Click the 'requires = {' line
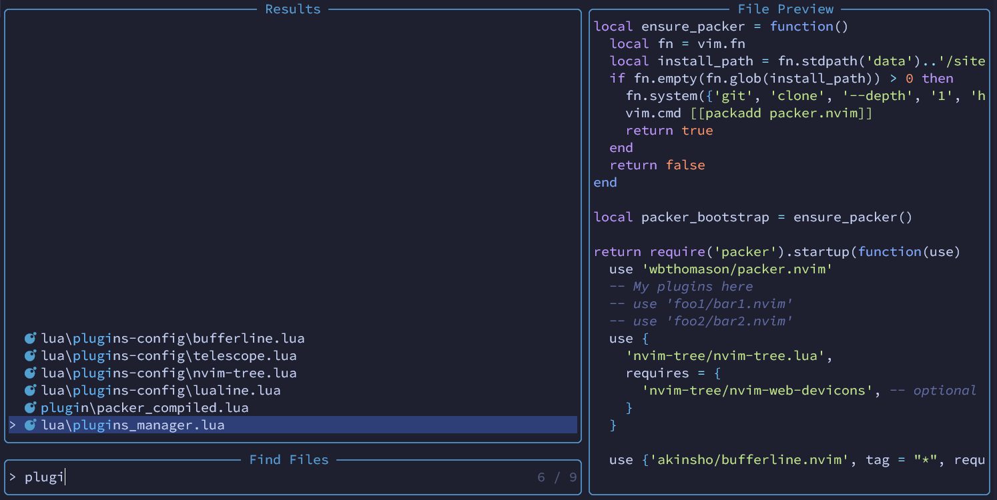997x500 pixels. (x=673, y=373)
